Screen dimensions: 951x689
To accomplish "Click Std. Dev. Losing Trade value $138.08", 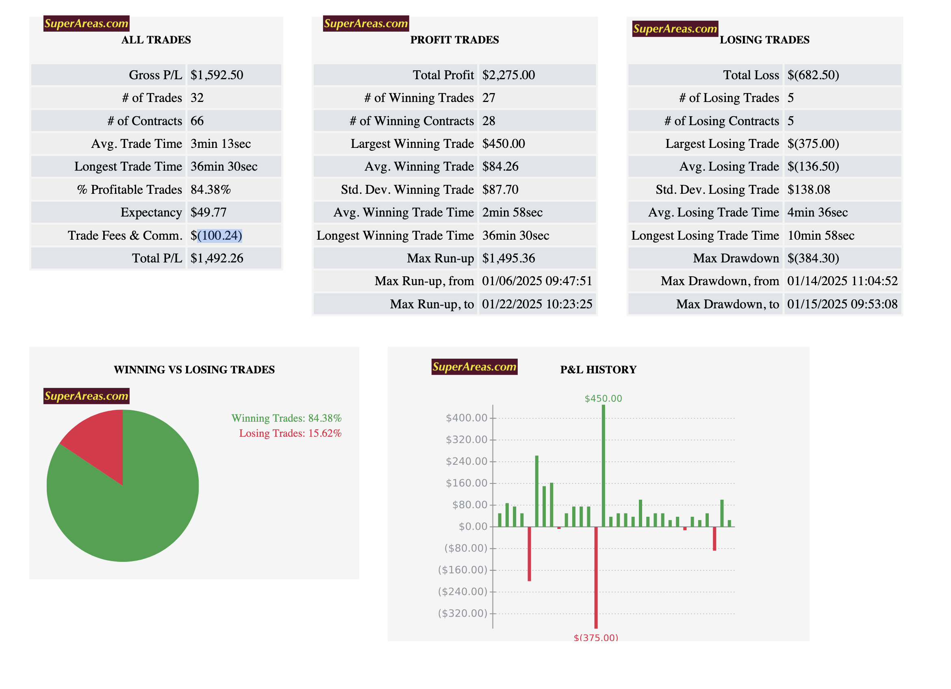I will tap(808, 189).
